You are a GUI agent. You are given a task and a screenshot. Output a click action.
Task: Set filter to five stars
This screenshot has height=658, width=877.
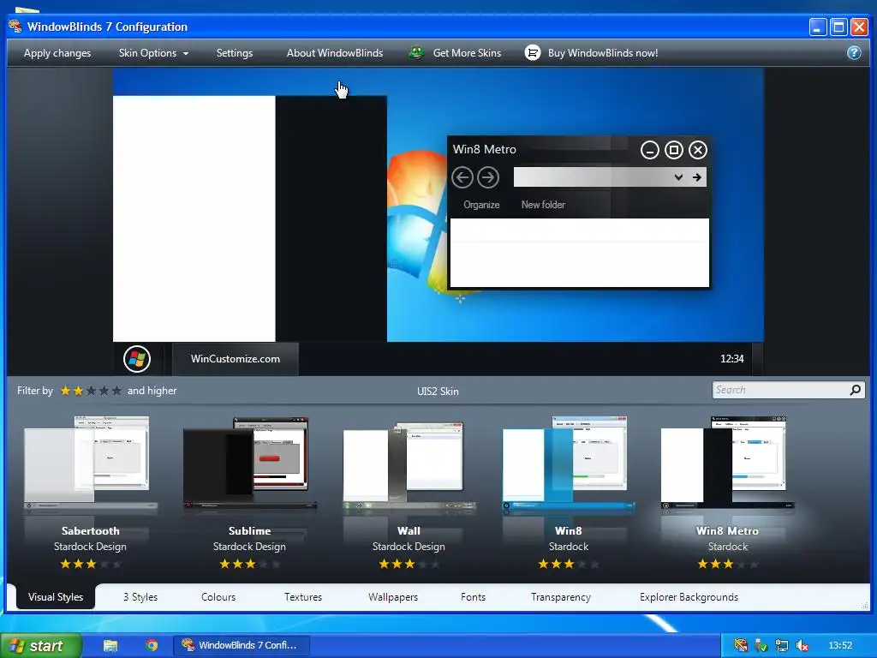(x=116, y=391)
